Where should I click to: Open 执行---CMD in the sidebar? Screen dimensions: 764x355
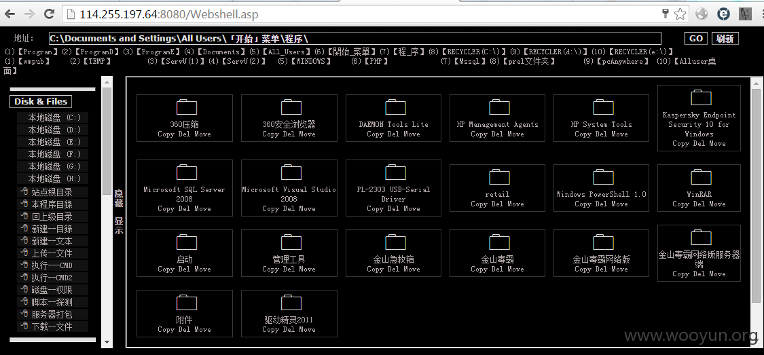point(52,265)
